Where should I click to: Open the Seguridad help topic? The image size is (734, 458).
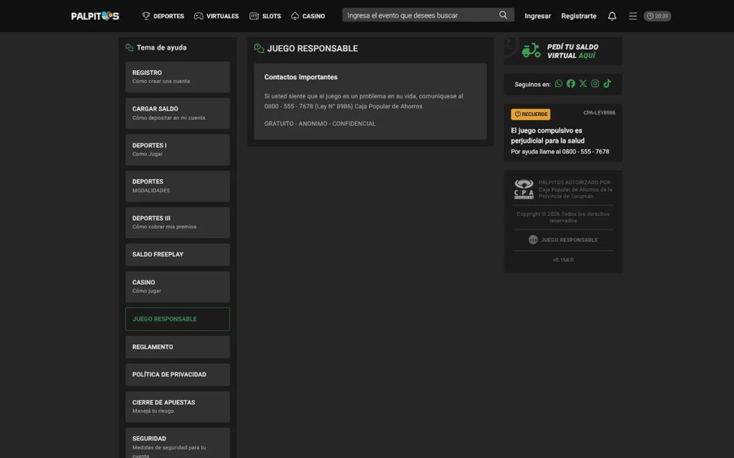click(177, 443)
